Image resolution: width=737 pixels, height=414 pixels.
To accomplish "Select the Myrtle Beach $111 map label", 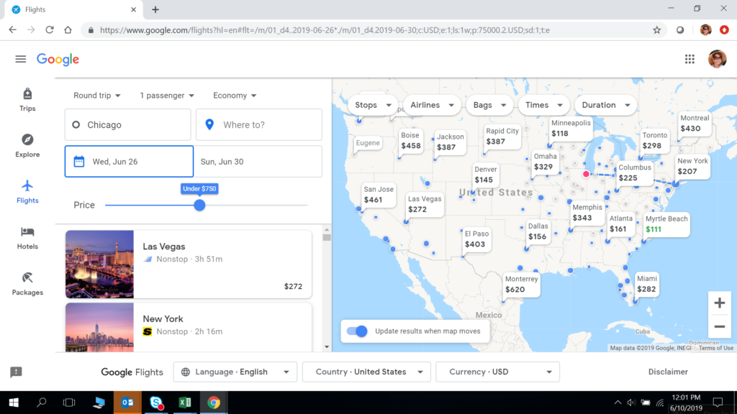I will [666, 224].
